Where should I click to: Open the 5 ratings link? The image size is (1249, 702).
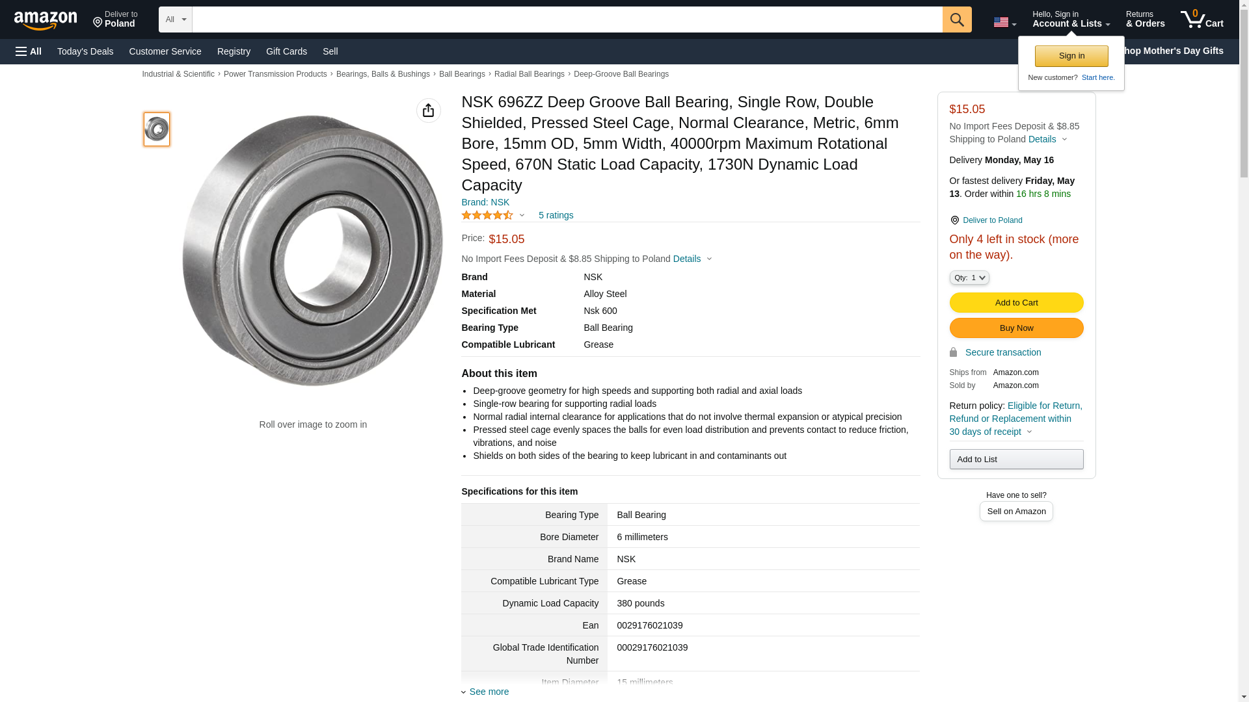tap(556, 215)
